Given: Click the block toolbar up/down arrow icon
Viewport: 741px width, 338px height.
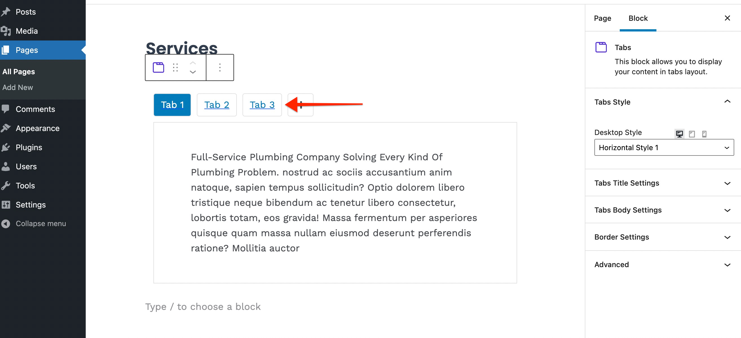Looking at the screenshot, I should coord(193,67).
